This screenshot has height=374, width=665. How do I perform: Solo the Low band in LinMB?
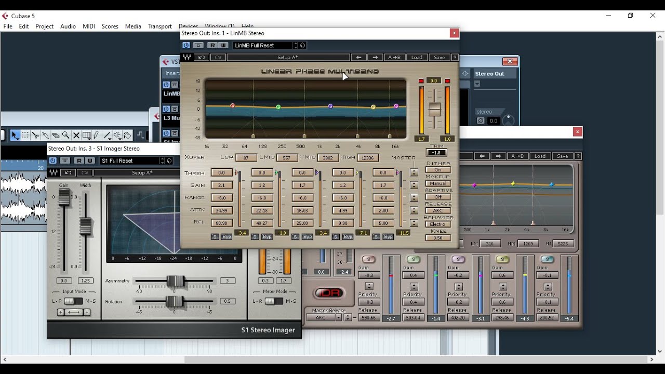coord(215,237)
